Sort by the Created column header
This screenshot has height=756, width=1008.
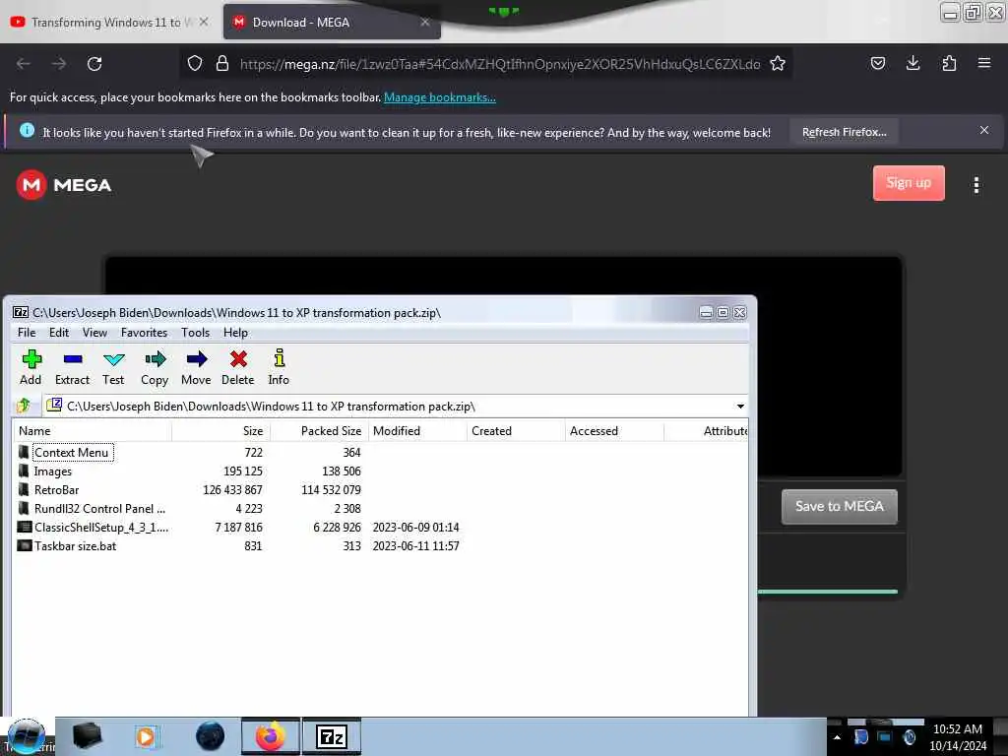click(x=516, y=431)
